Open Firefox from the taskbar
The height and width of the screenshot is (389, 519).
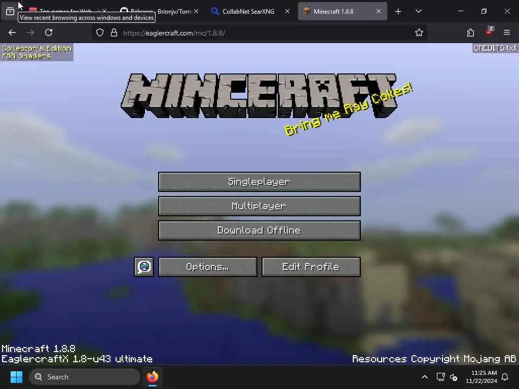point(153,377)
